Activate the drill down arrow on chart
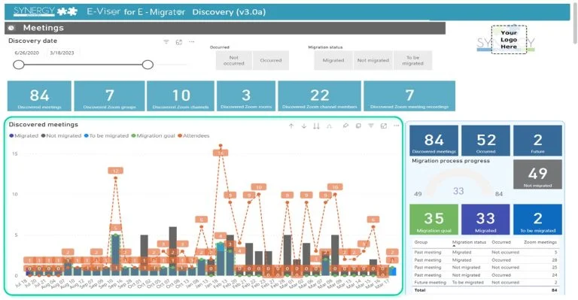The image size is (578, 300). tap(304, 126)
